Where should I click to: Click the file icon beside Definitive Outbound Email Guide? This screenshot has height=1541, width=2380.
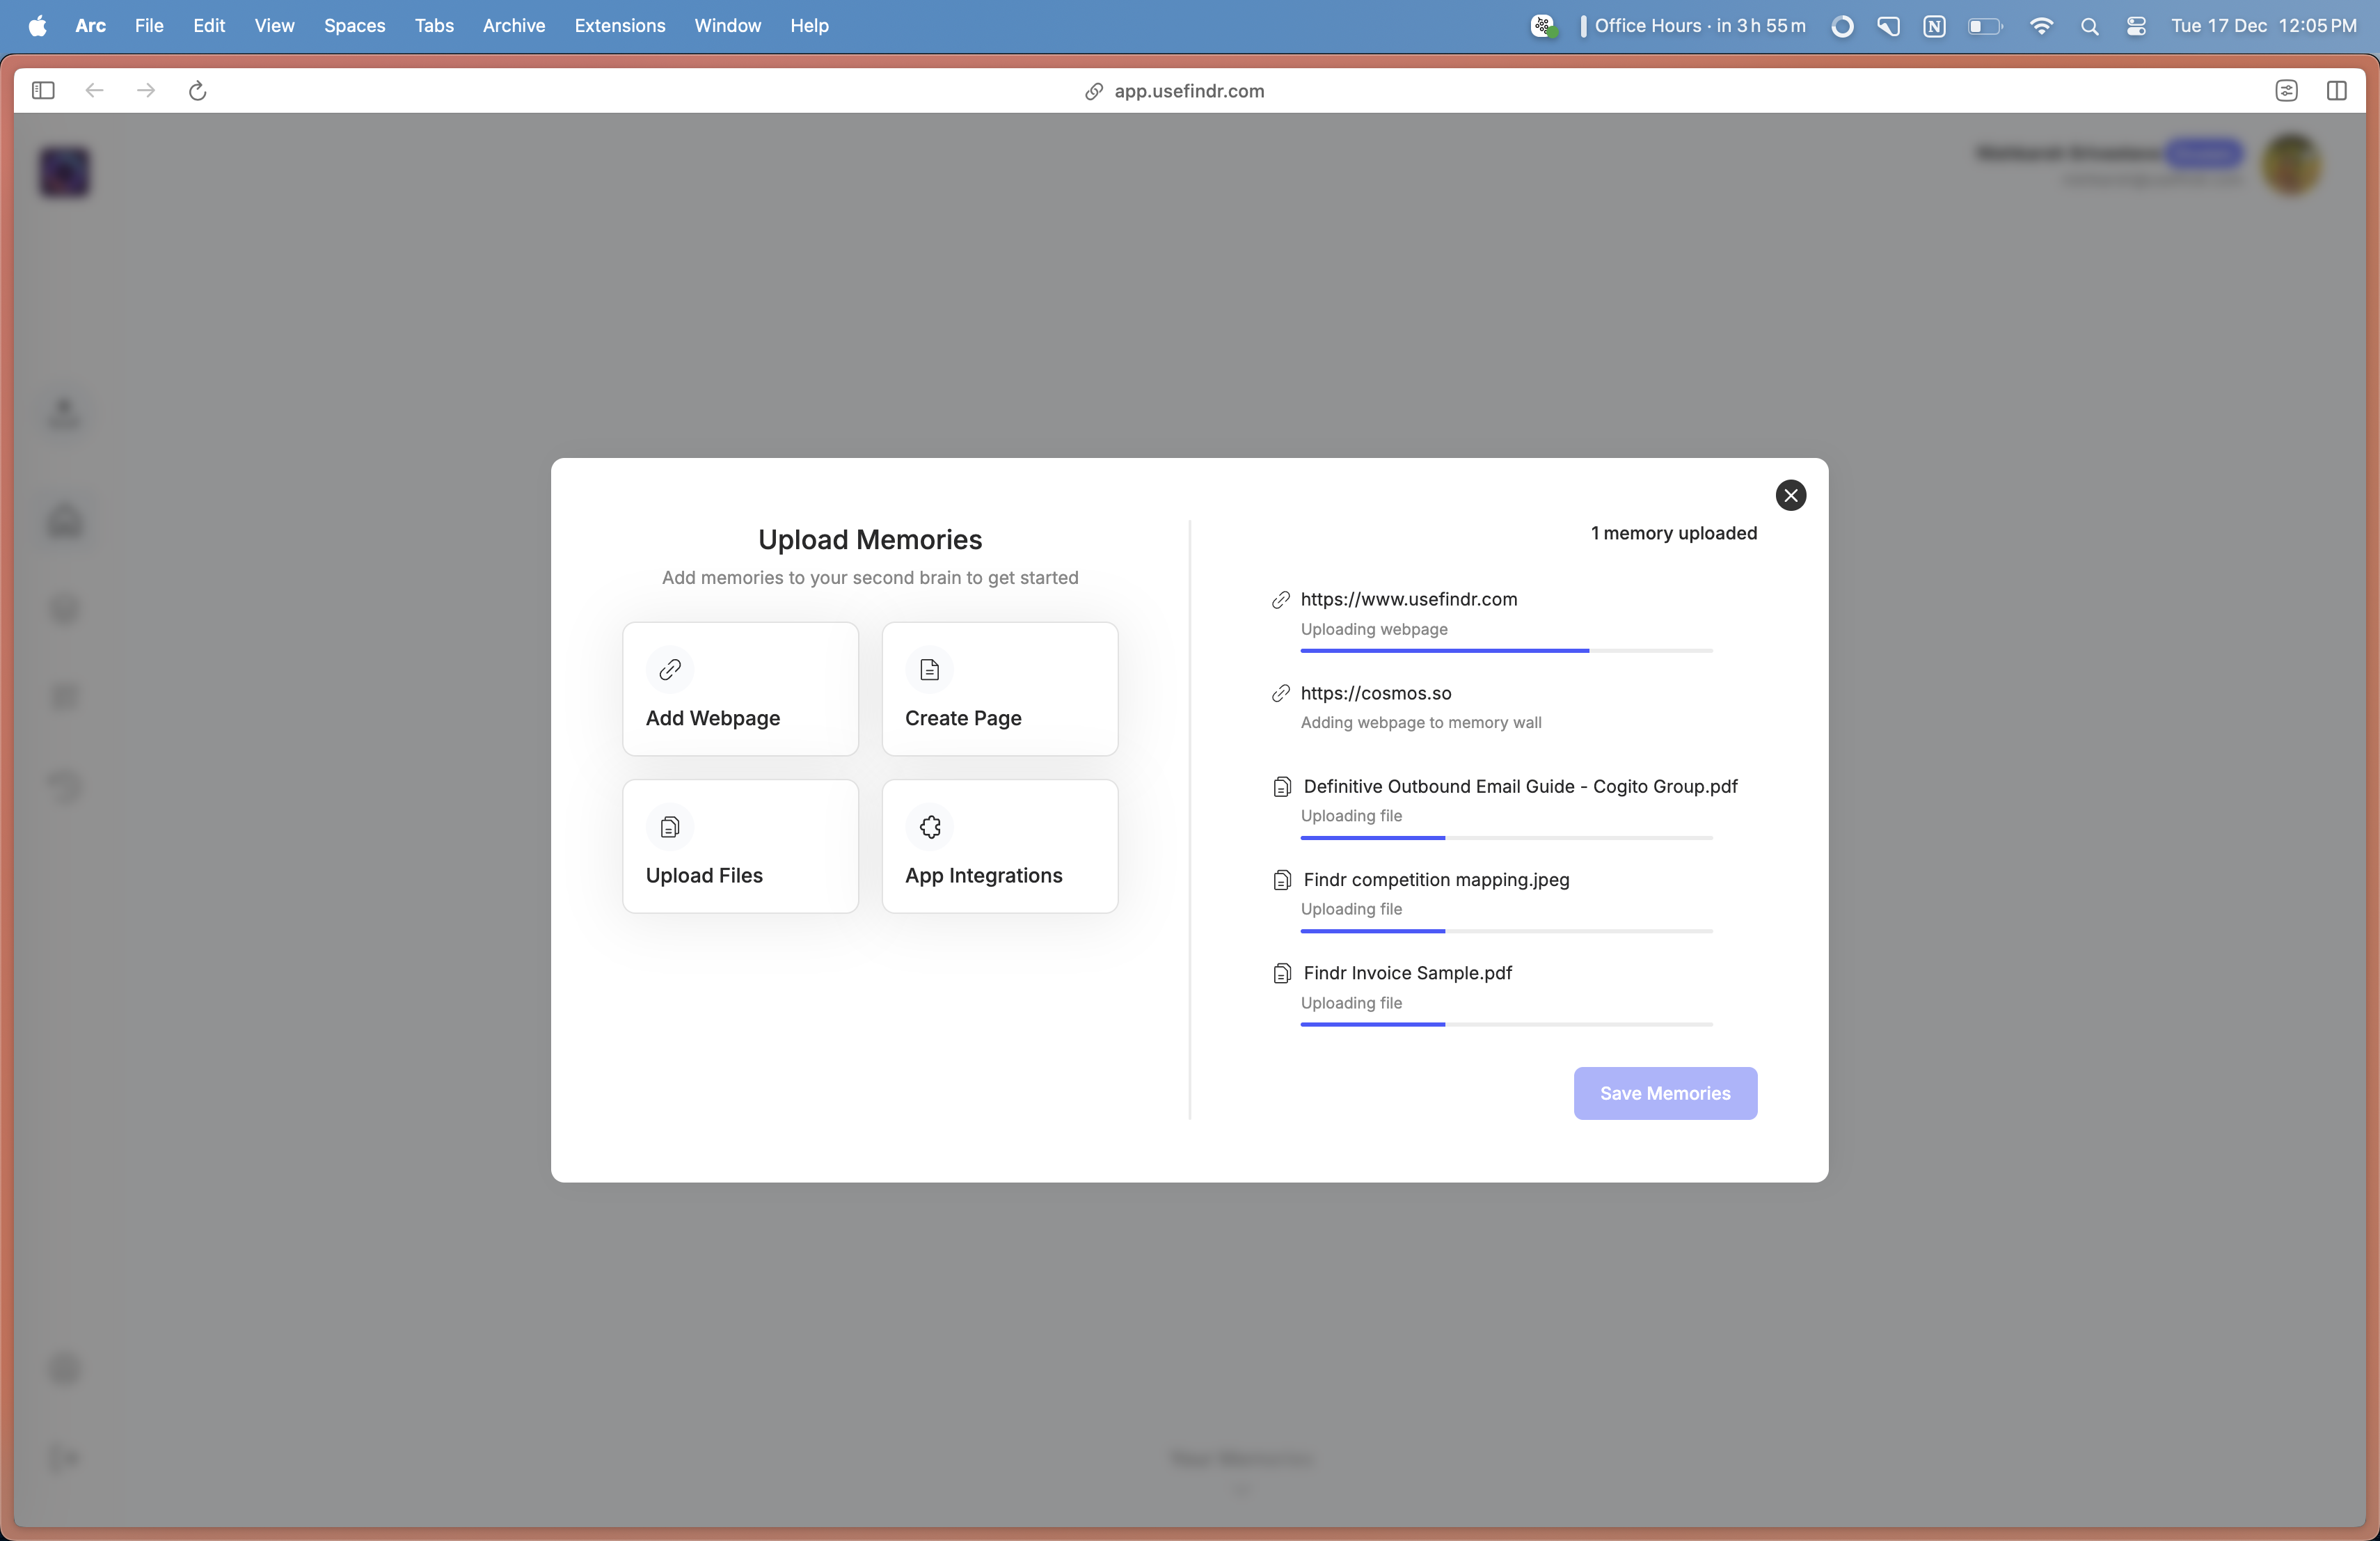1282,787
